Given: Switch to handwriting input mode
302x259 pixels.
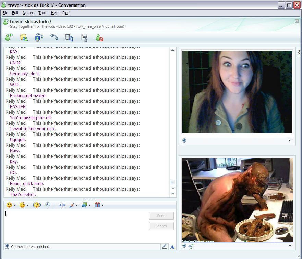Looking at the screenshot, I should click(165, 247).
